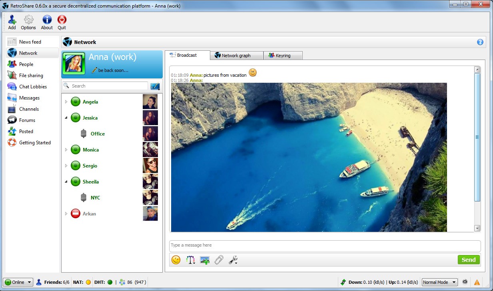The height and width of the screenshot is (291, 493).
Task: Click the warning triangle status icon
Action: coord(477,282)
